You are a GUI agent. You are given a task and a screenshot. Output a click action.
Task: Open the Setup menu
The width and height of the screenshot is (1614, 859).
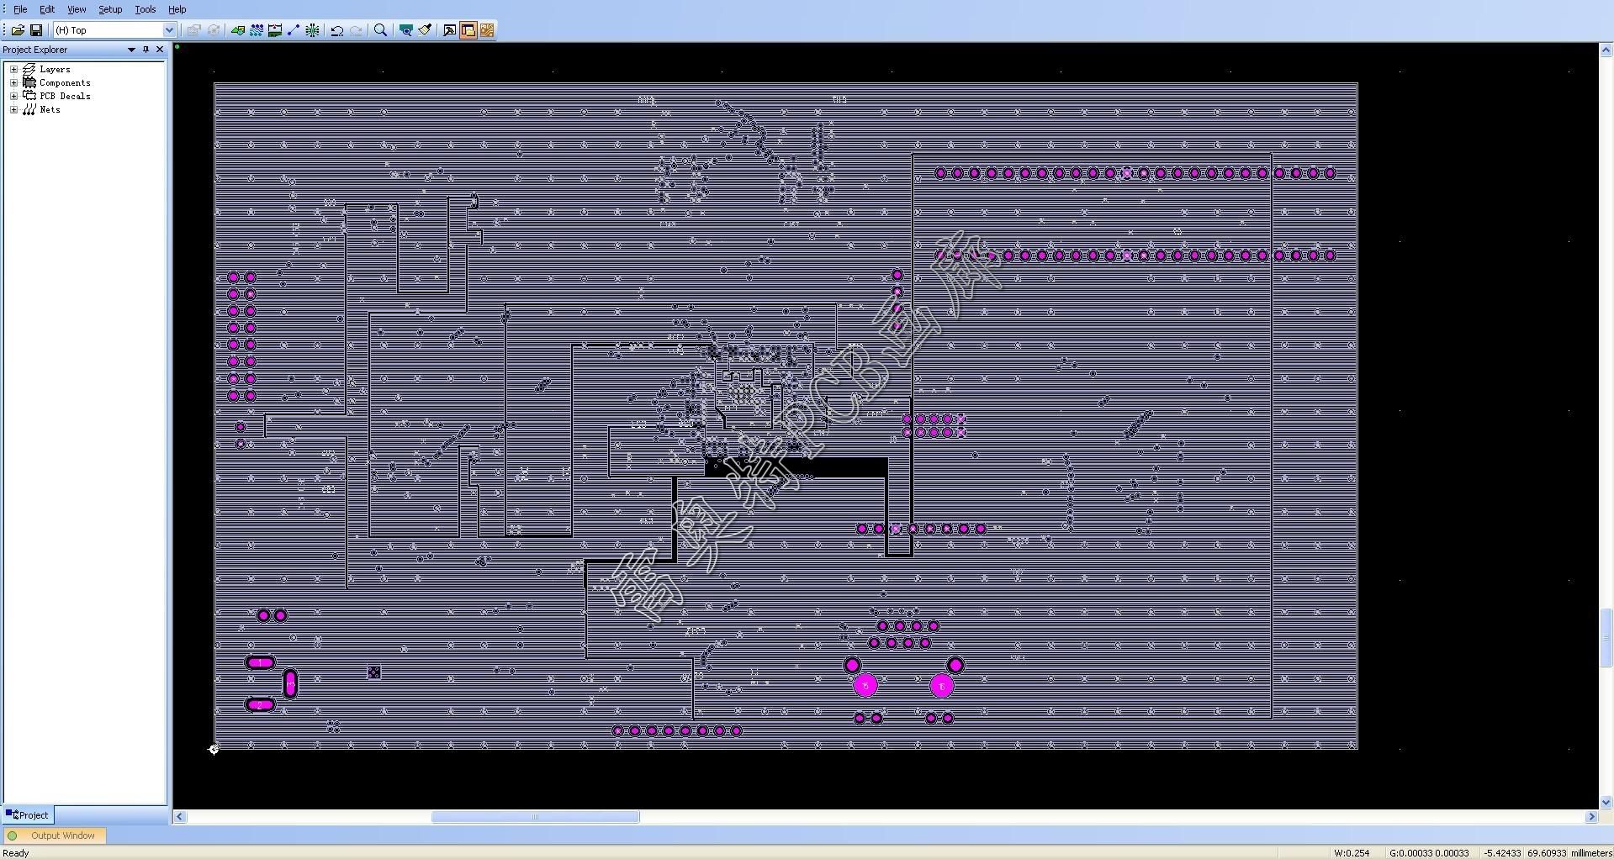[110, 9]
